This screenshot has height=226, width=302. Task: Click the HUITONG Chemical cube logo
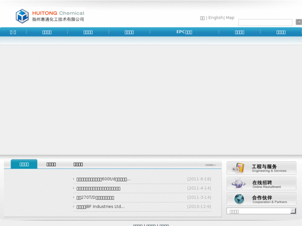coord(22,16)
